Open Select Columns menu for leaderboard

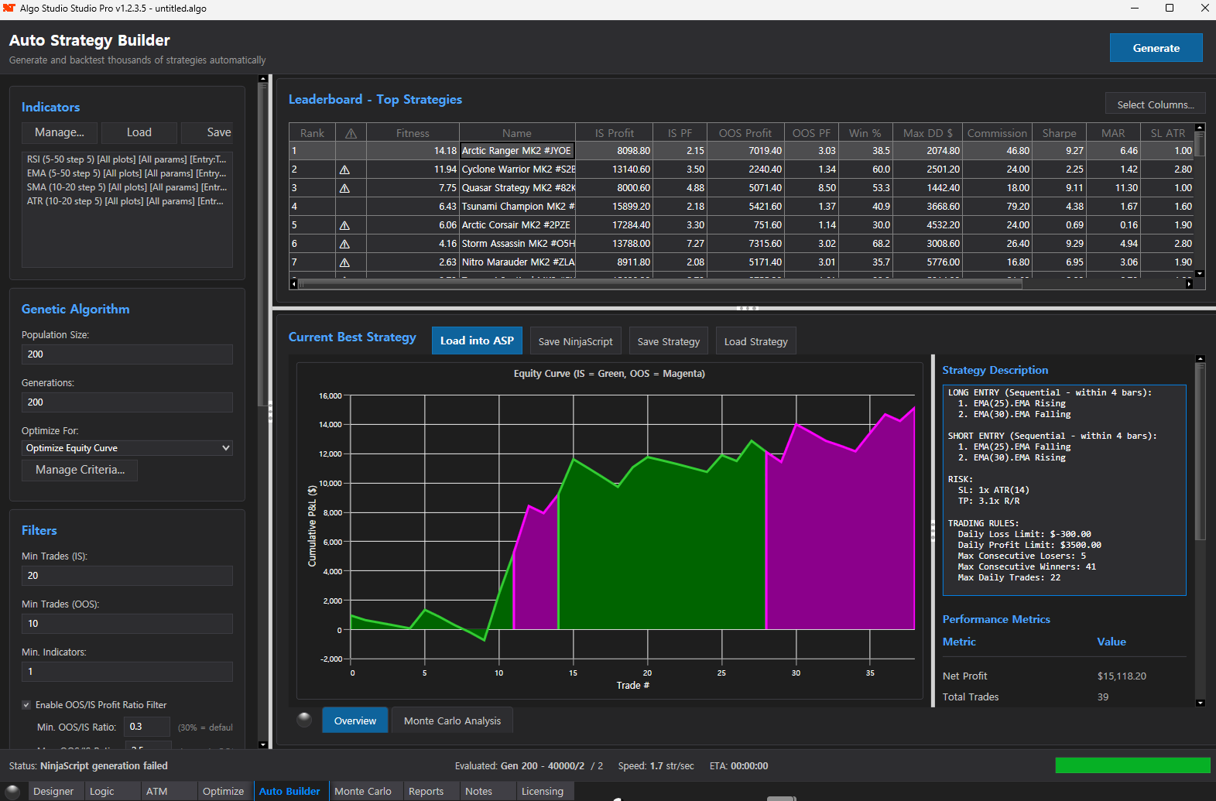[x=1155, y=104]
